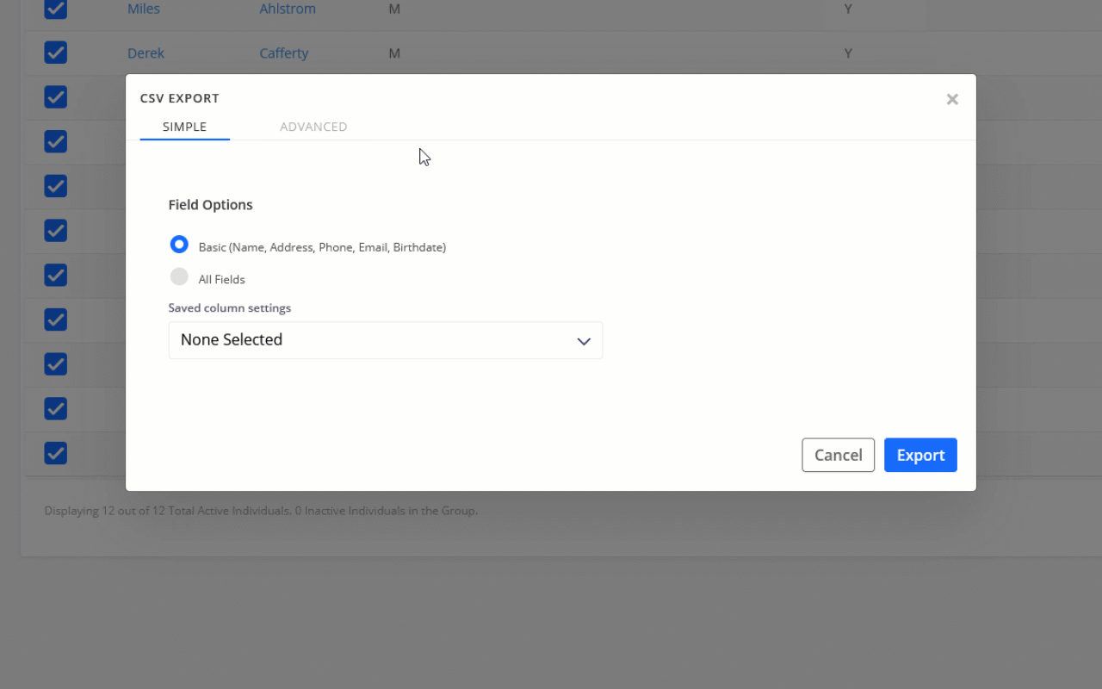Click the blue Export button
This screenshot has width=1102, height=689.
pos(919,455)
